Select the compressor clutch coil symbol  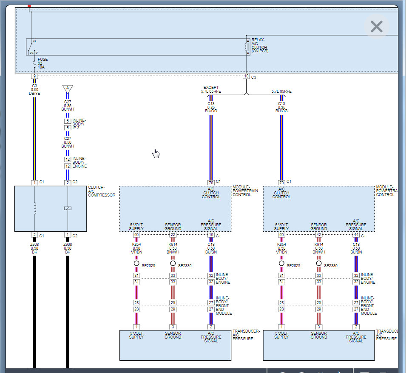pos(35,208)
